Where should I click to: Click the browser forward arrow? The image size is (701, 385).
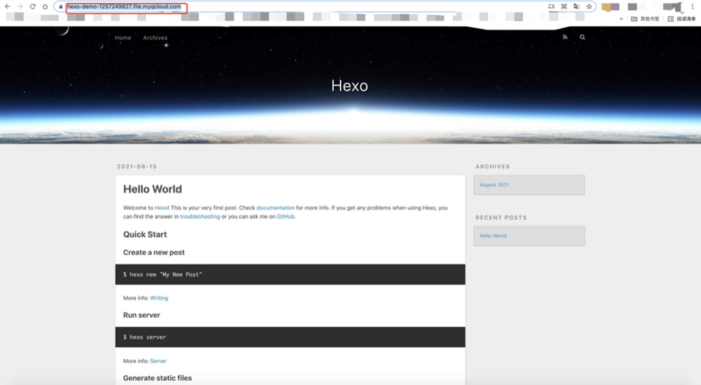pyautogui.click(x=20, y=6)
